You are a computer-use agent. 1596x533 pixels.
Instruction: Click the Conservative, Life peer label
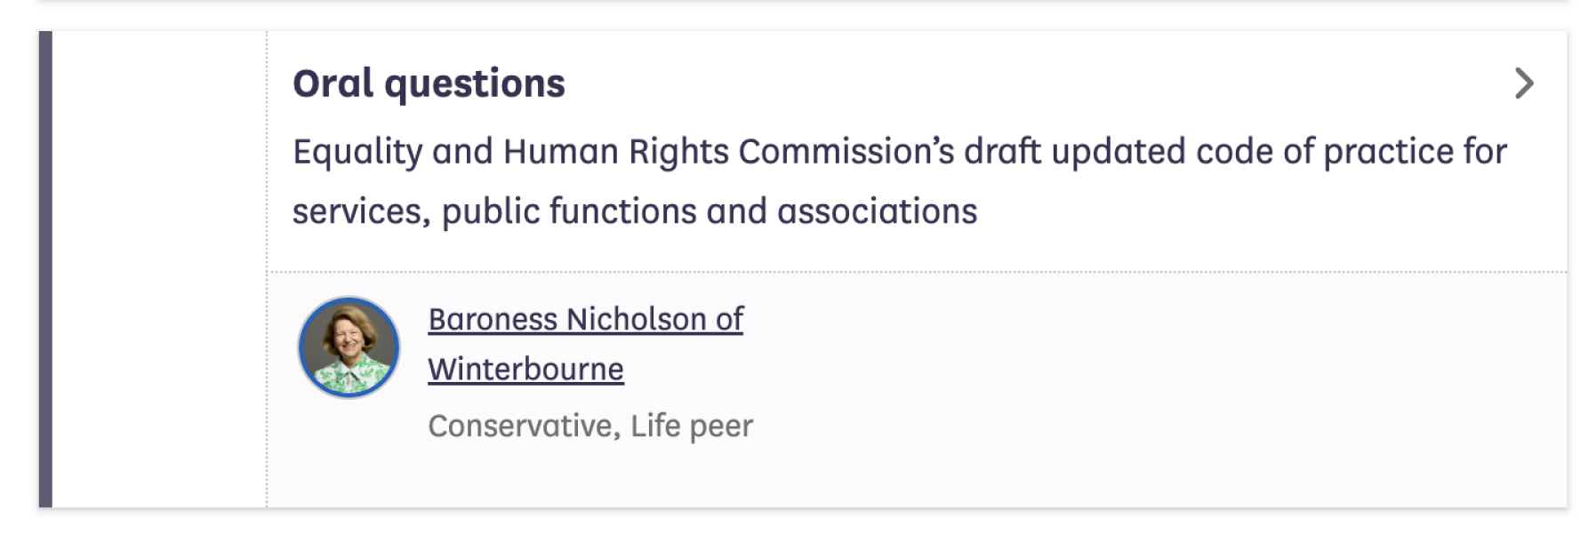[x=589, y=426]
